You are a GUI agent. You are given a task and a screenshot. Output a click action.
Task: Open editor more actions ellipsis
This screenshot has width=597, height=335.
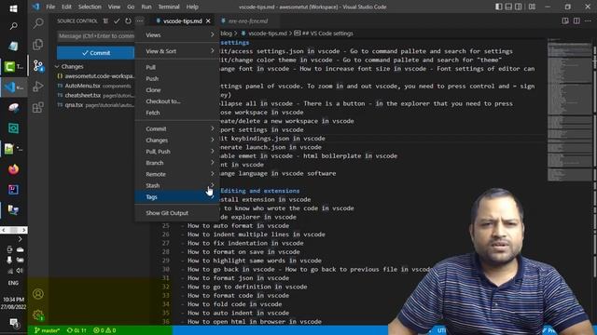[x=589, y=20]
